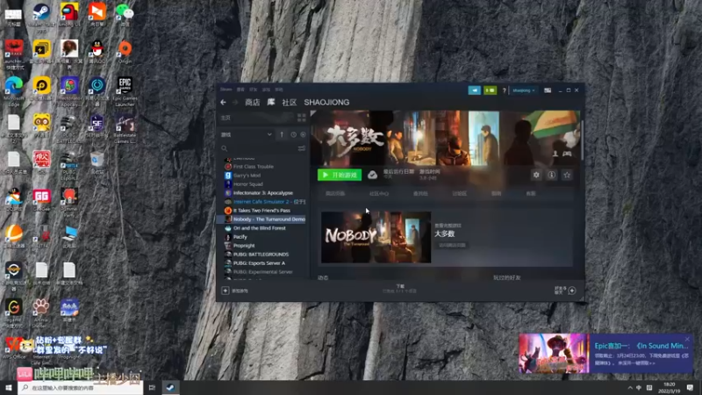702x395 pixels.
Task: Close the Epic free game notification
Action: tap(687, 339)
